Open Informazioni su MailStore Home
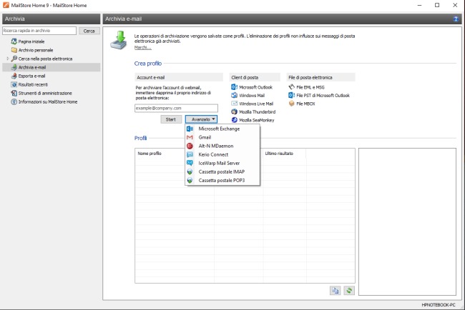465x310 pixels. pyautogui.click(x=48, y=101)
